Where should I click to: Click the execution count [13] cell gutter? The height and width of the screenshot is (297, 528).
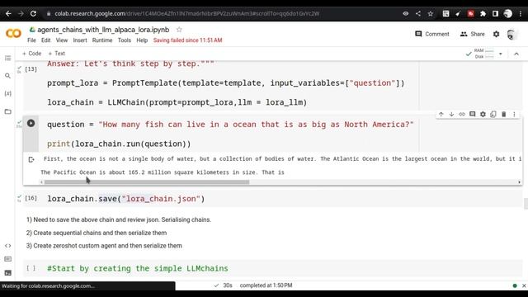click(31, 69)
